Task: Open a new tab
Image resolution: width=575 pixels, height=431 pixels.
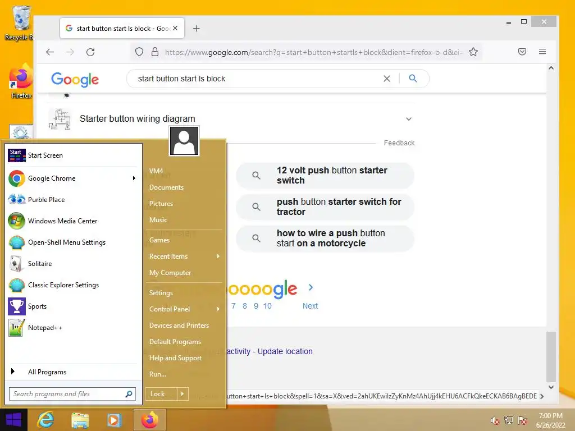Action: tap(196, 29)
